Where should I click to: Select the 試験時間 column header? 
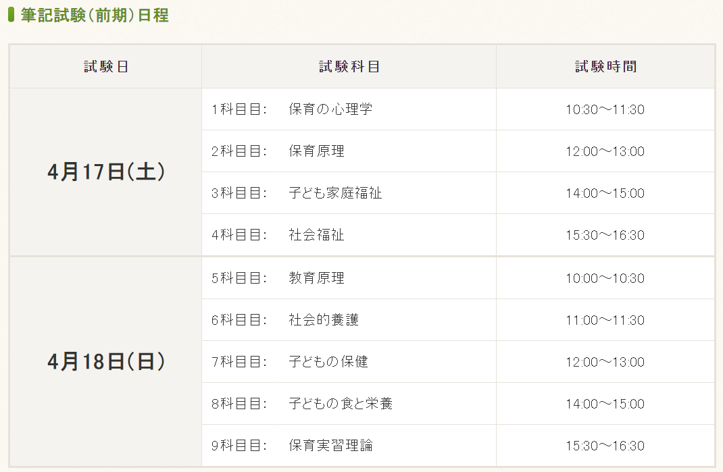click(605, 67)
